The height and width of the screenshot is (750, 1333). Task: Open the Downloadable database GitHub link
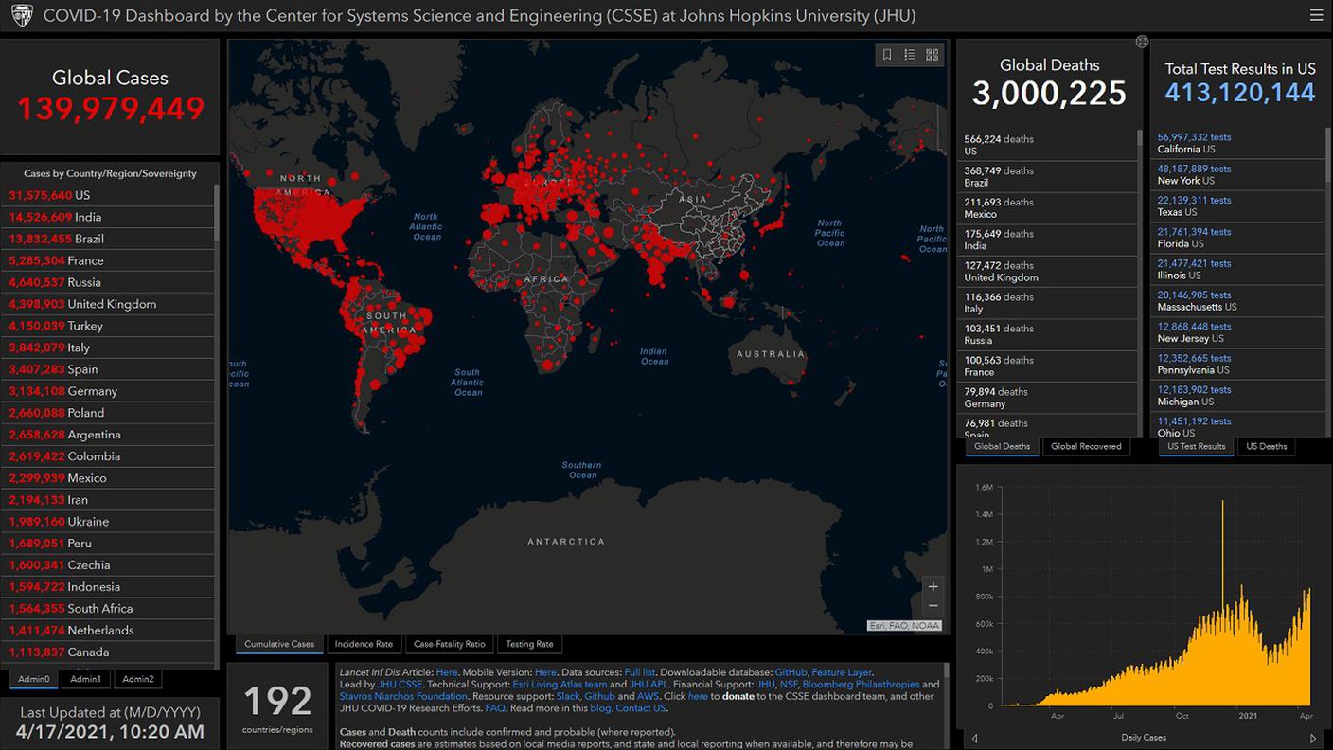(790, 672)
